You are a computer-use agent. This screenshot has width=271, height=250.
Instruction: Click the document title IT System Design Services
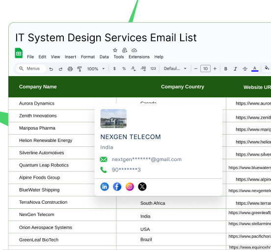tap(106, 38)
